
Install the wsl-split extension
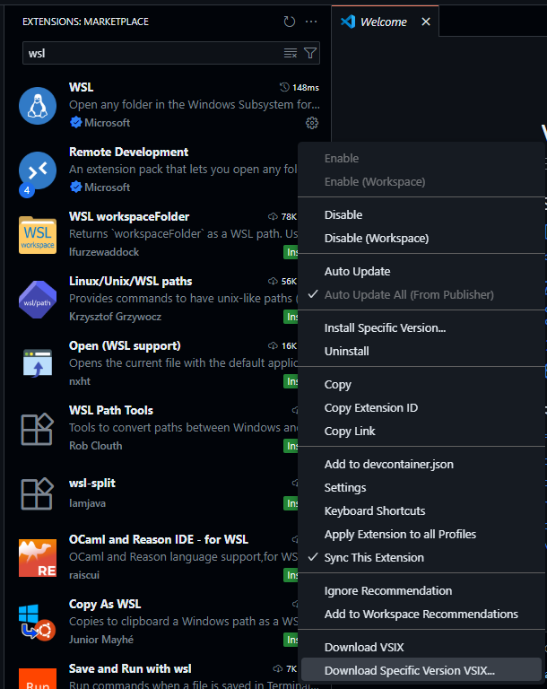pos(291,503)
